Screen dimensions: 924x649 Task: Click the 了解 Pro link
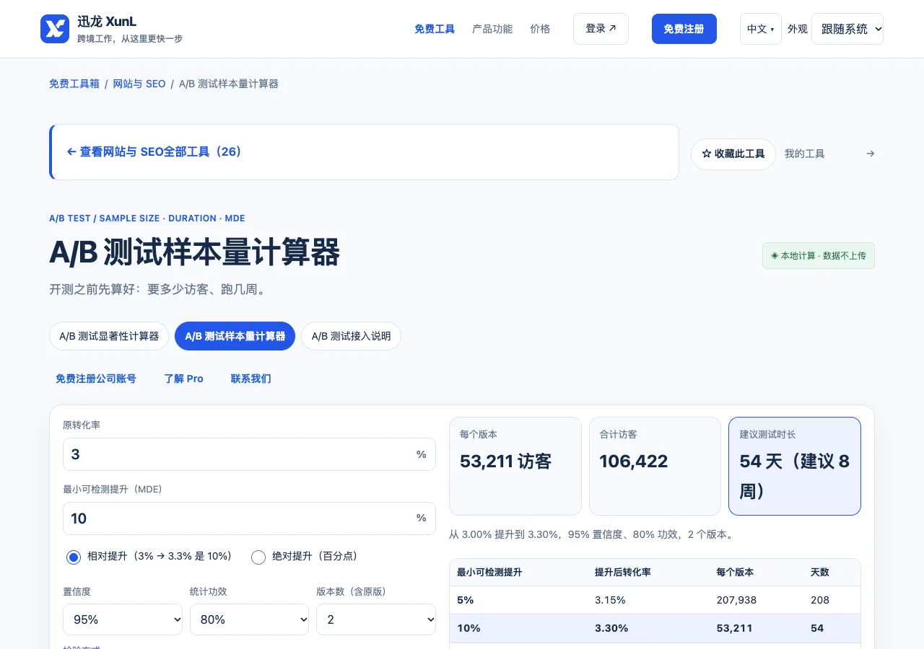(183, 379)
